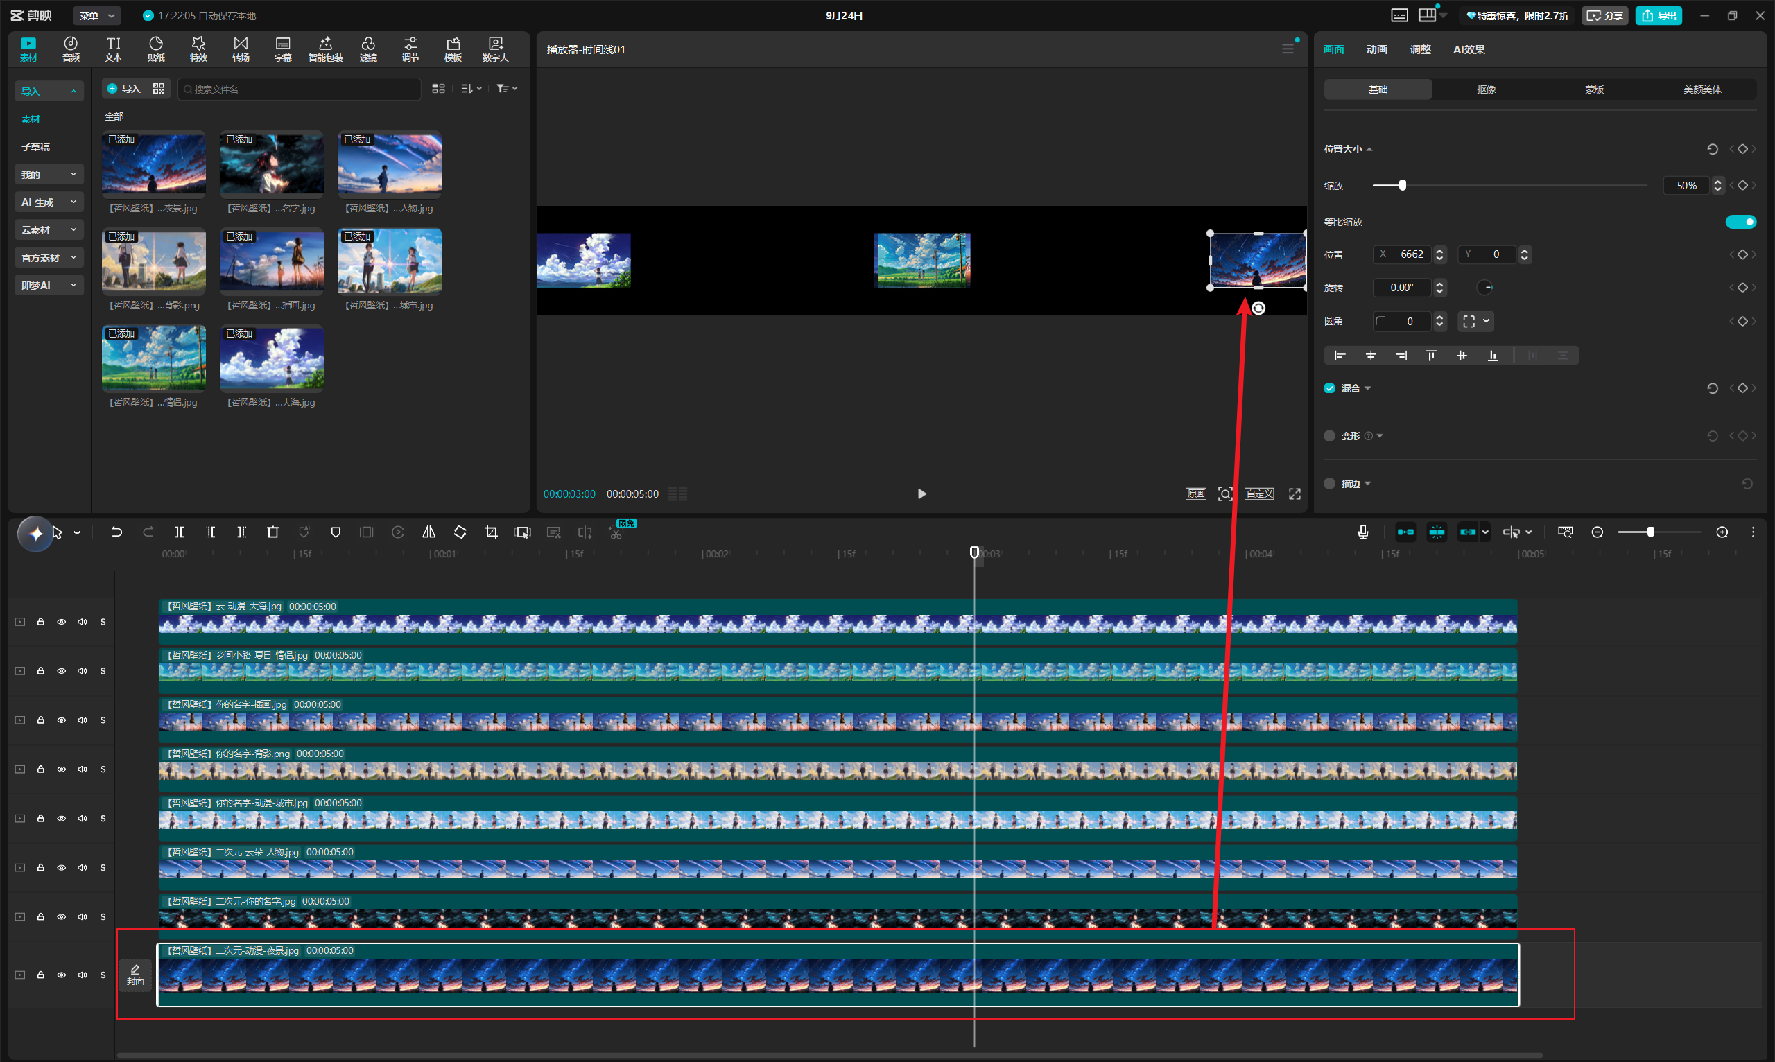
Task: Expand the 我的 sidebar section
Action: [x=49, y=175]
